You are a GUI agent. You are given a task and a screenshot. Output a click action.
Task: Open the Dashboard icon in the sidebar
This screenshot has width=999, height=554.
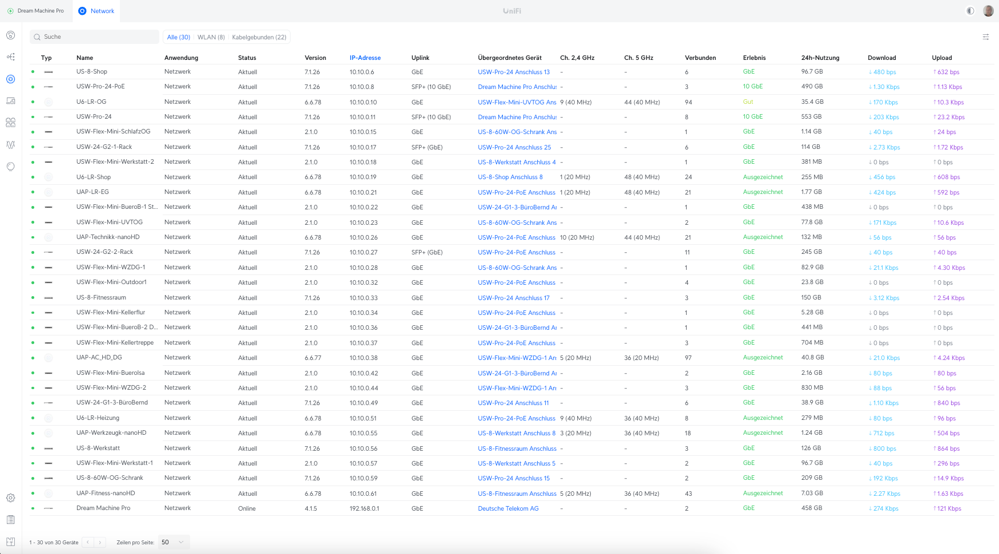10,35
